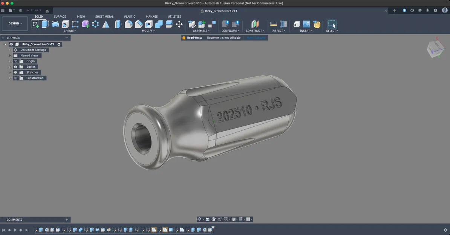Image resolution: width=450 pixels, height=235 pixels.
Task: Select the Fillet tool
Action: pyautogui.click(x=129, y=24)
